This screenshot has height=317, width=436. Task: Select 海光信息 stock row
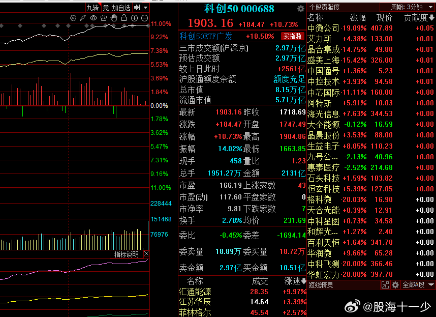(371, 113)
